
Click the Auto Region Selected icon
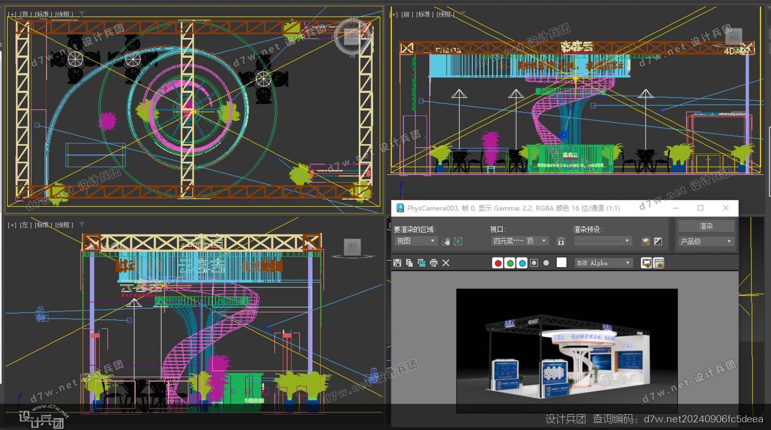point(458,241)
